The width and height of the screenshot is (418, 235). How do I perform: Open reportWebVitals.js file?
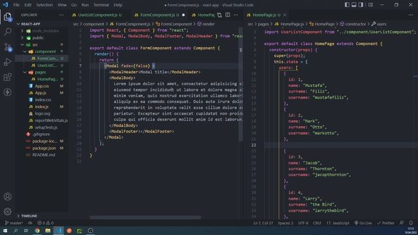coord(42,120)
